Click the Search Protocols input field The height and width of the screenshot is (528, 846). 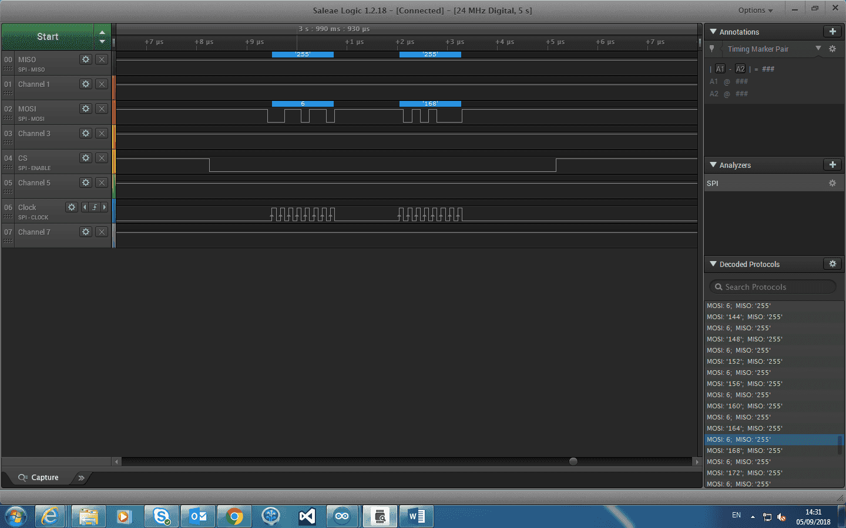[x=773, y=287]
